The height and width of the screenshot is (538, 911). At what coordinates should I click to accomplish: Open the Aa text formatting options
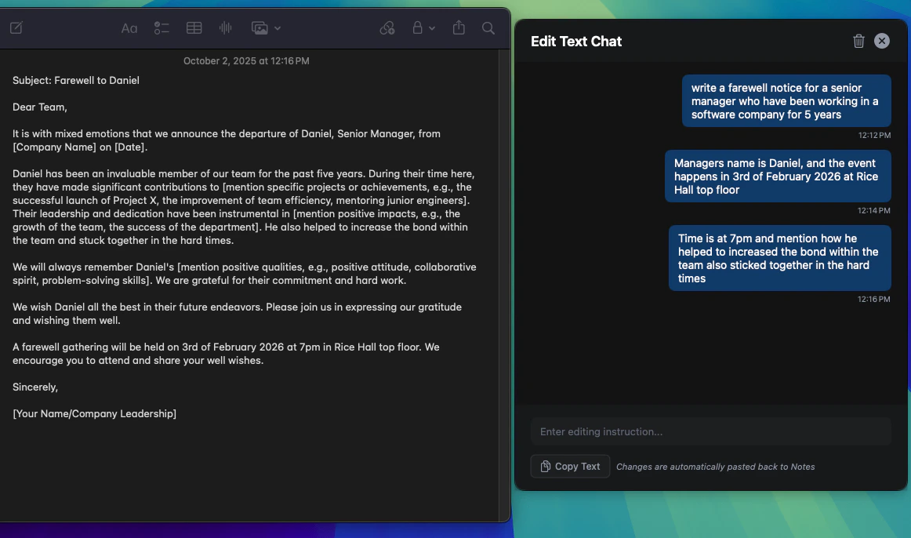[129, 27]
